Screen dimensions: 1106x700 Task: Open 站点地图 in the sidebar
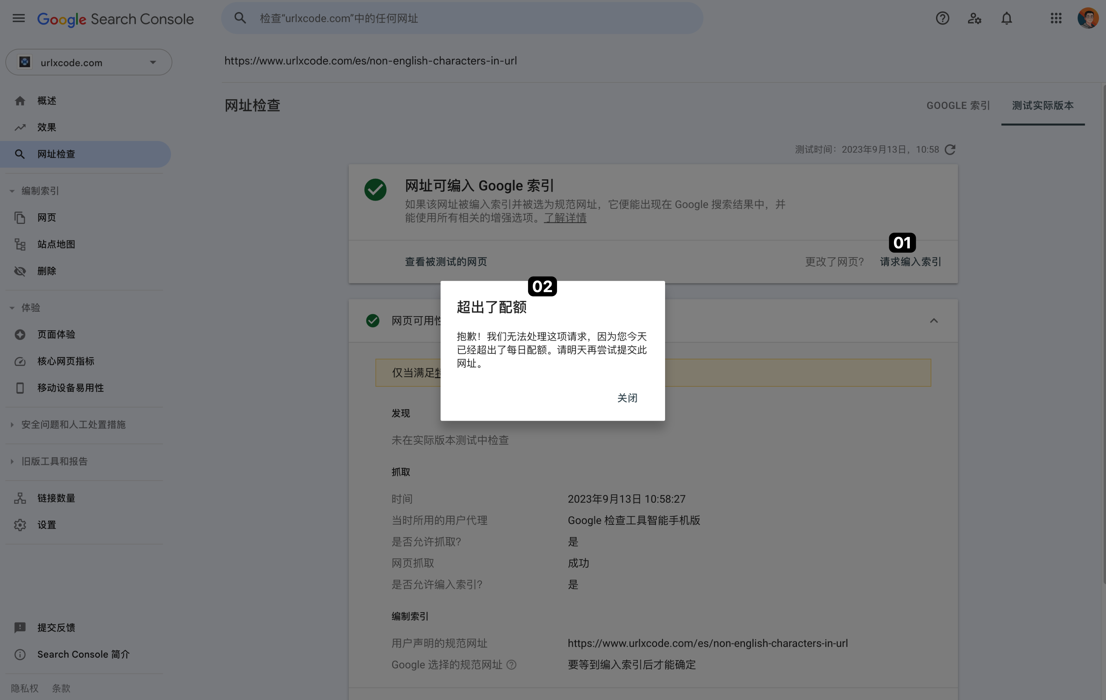coord(56,244)
